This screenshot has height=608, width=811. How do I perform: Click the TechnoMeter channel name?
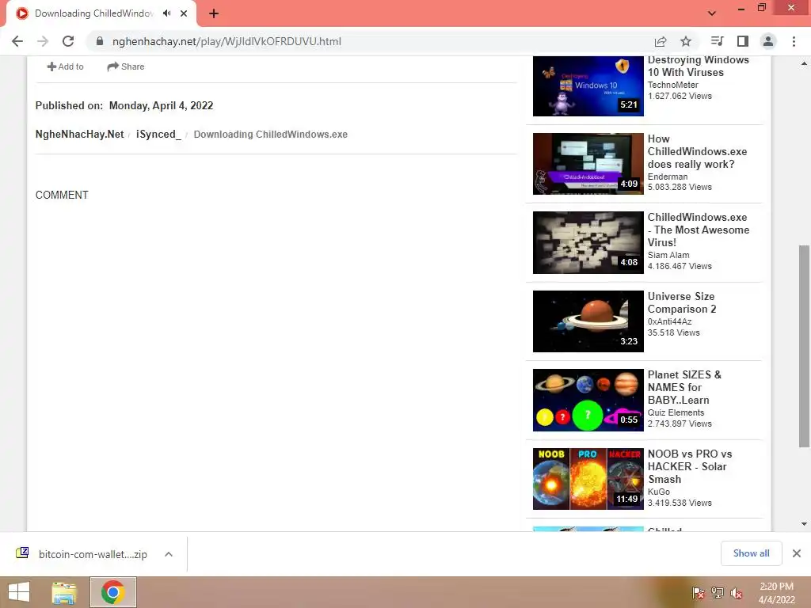coord(673,85)
